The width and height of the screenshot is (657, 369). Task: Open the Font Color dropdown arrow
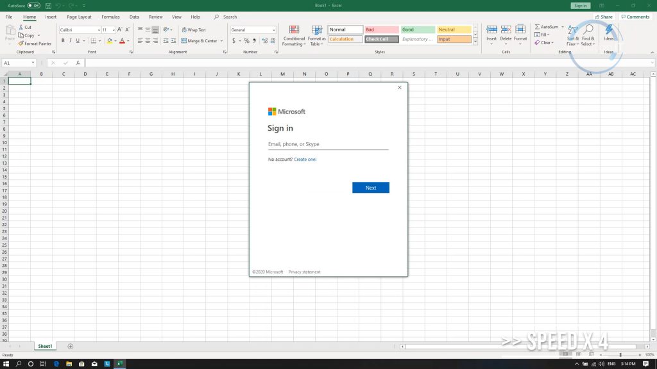128,41
